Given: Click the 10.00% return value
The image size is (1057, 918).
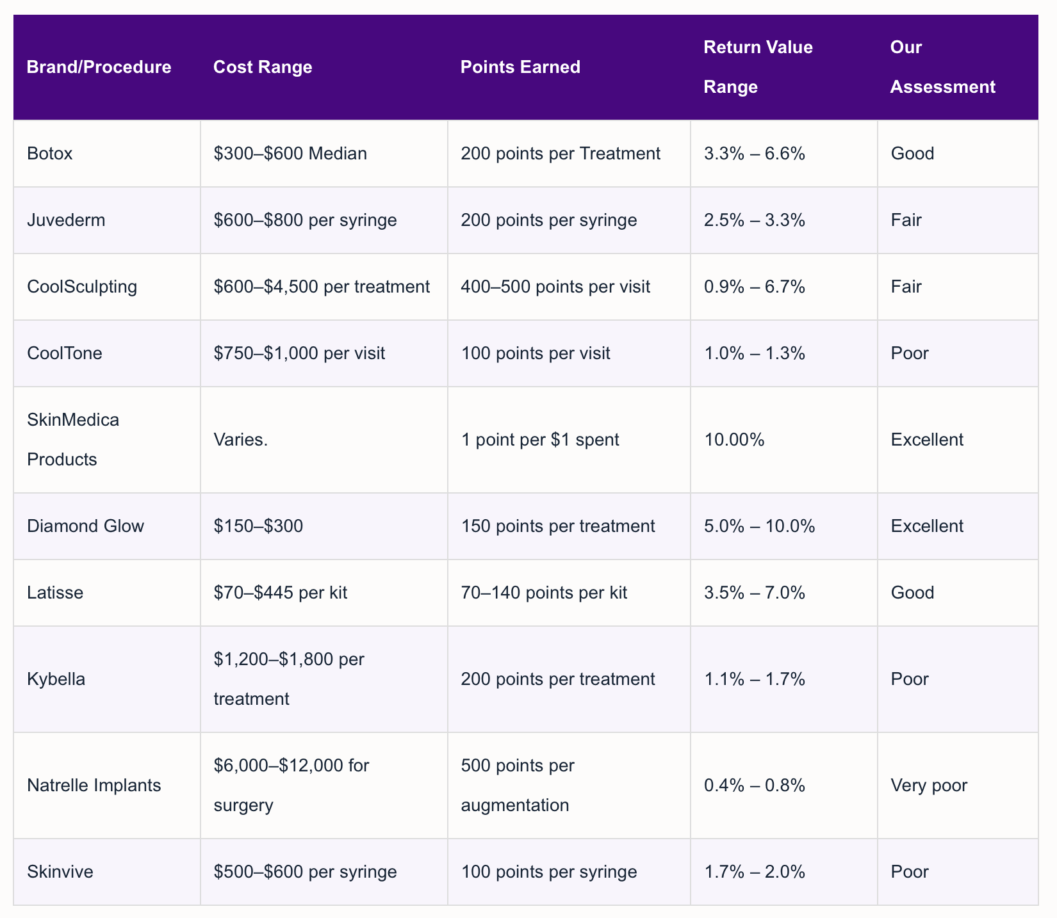Looking at the screenshot, I should 733,440.
